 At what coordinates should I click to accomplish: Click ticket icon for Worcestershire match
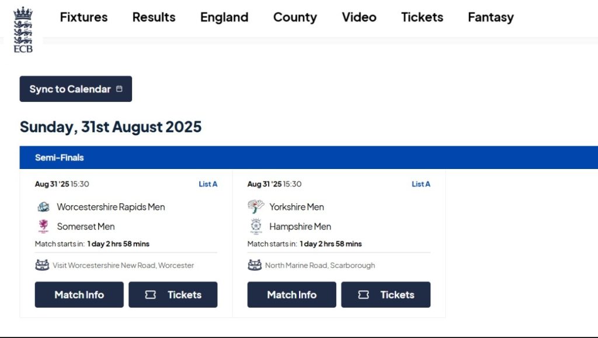tap(150, 295)
